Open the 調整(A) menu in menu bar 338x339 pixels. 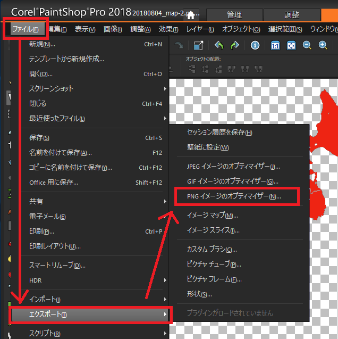pos(140,29)
